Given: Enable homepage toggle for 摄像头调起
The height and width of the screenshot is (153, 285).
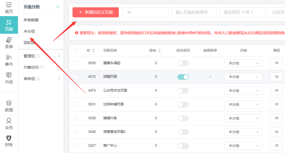Looking at the screenshot, I should (183, 63).
